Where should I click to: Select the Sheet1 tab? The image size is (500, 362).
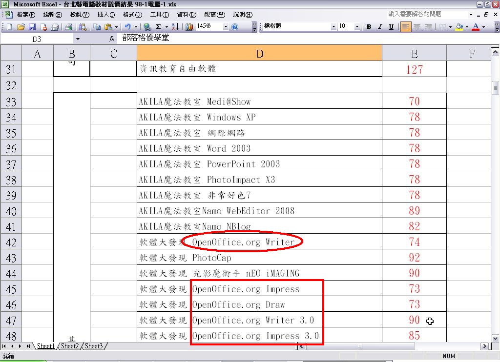tap(45, 346)
